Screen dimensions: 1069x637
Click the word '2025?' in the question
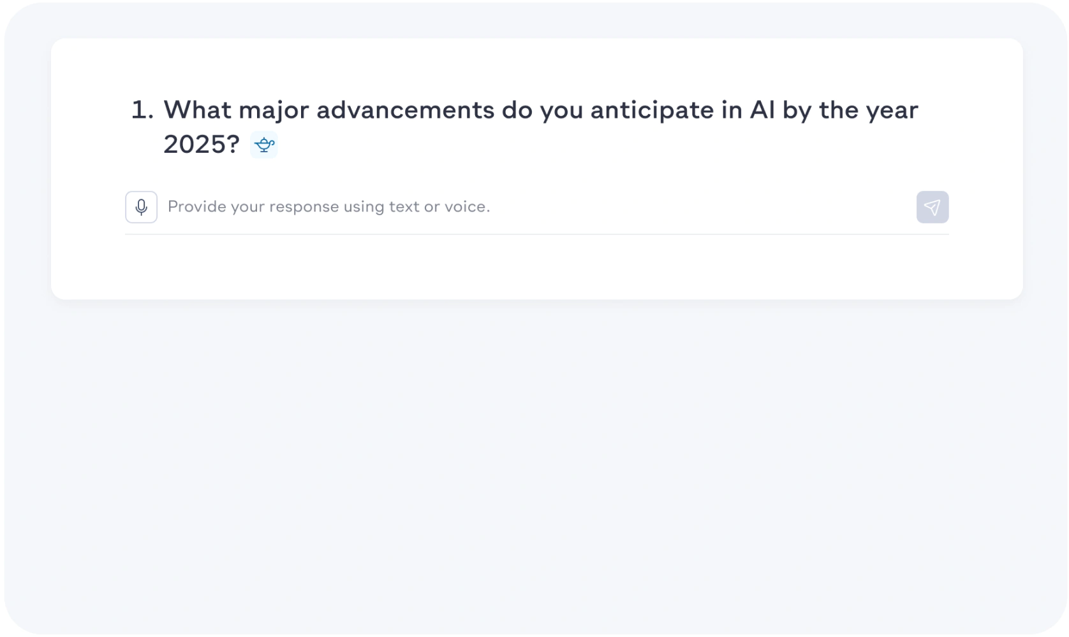pyautogui.click(x=202, y=145)
